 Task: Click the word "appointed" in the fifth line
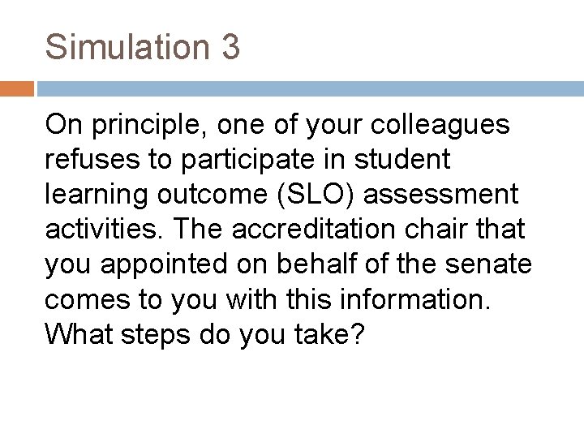pos(164,264)
